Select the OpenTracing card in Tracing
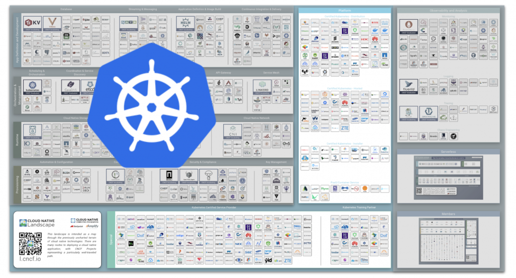This screenshot has height=278, width=516. (x=428, y=113)
